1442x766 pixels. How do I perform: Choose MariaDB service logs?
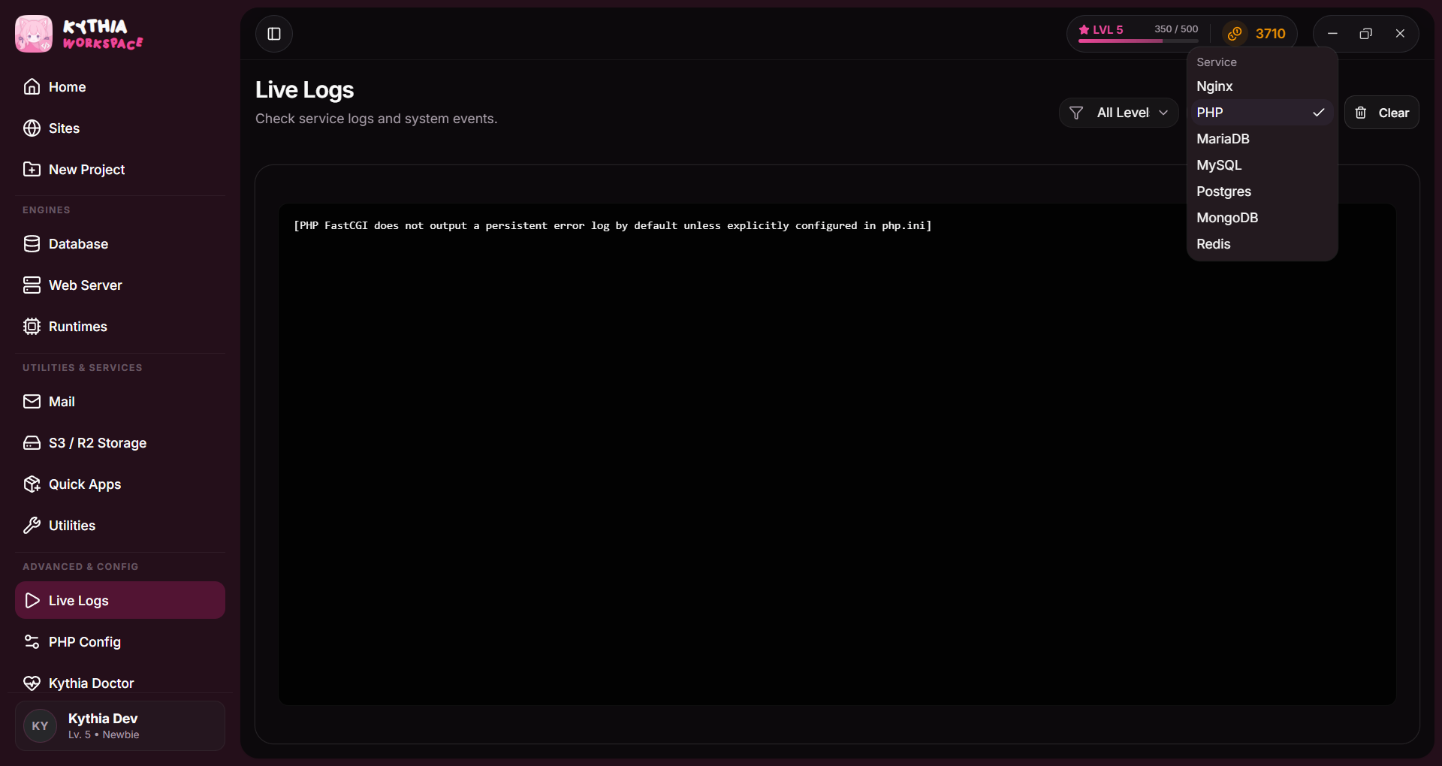coord(1262,139)
